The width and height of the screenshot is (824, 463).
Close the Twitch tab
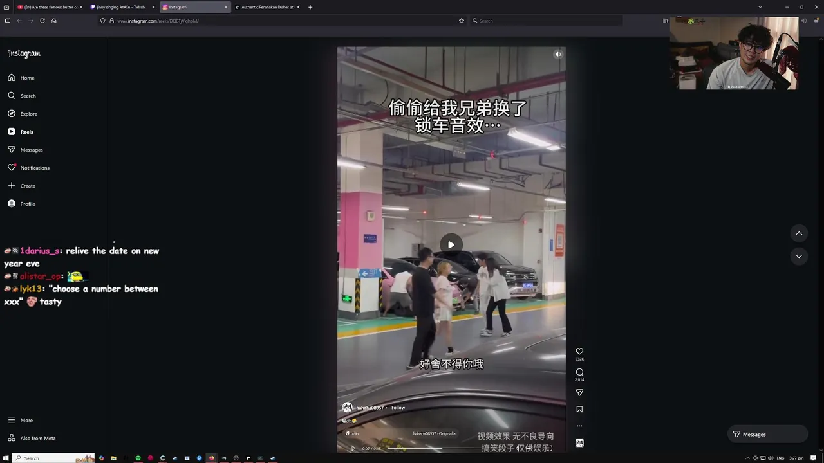153,7
